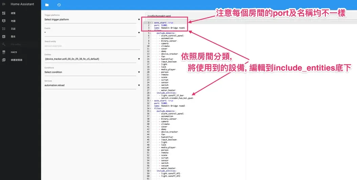Click the line 'name: Homekit Bridge room2'

169,106
